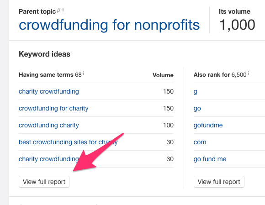Image resolution: width=265 pixels, height=205 pixels.
Task: Click info icon beside Having same terms 68
Action: 84,74
